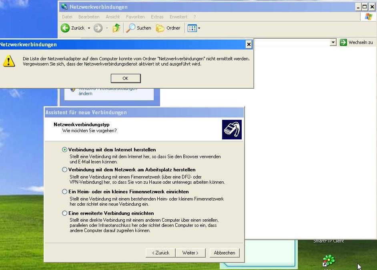
Task: Click the folder up-level icon
Action: click(x=116, y=28)
